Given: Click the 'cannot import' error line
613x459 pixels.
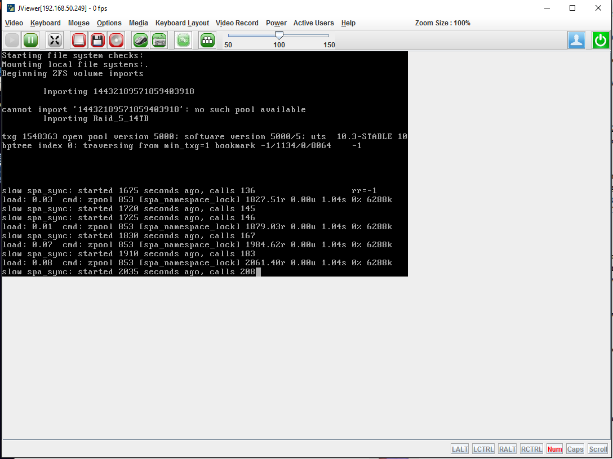Looking at the screenshot, I should click(154, 109).
